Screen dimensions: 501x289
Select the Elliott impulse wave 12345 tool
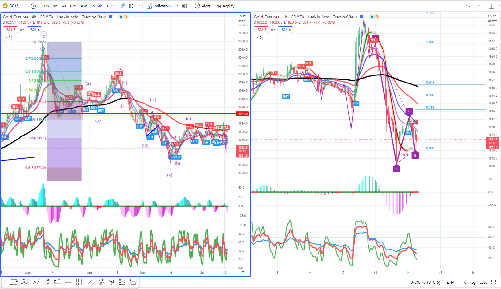36,282
